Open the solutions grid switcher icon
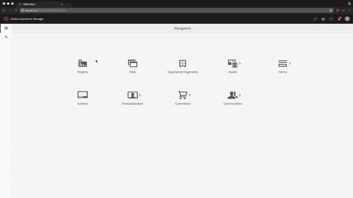The width and height of the screenshot is (353, 198). [x=331, y=19]
